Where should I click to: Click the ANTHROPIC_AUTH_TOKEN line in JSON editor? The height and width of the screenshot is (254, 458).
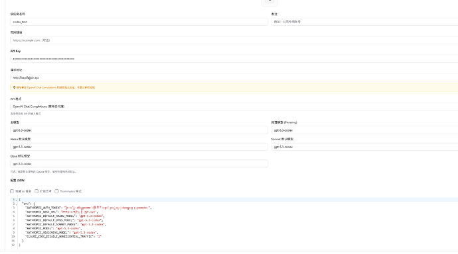click(88, 208)
